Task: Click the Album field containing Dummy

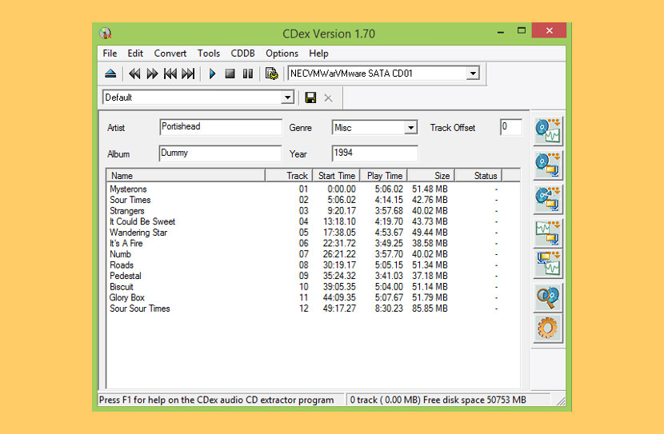Action: [220, 153]
